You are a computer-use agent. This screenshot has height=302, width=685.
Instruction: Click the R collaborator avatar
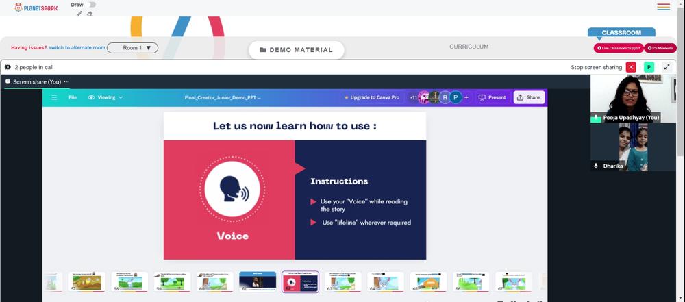click(445, 97)
